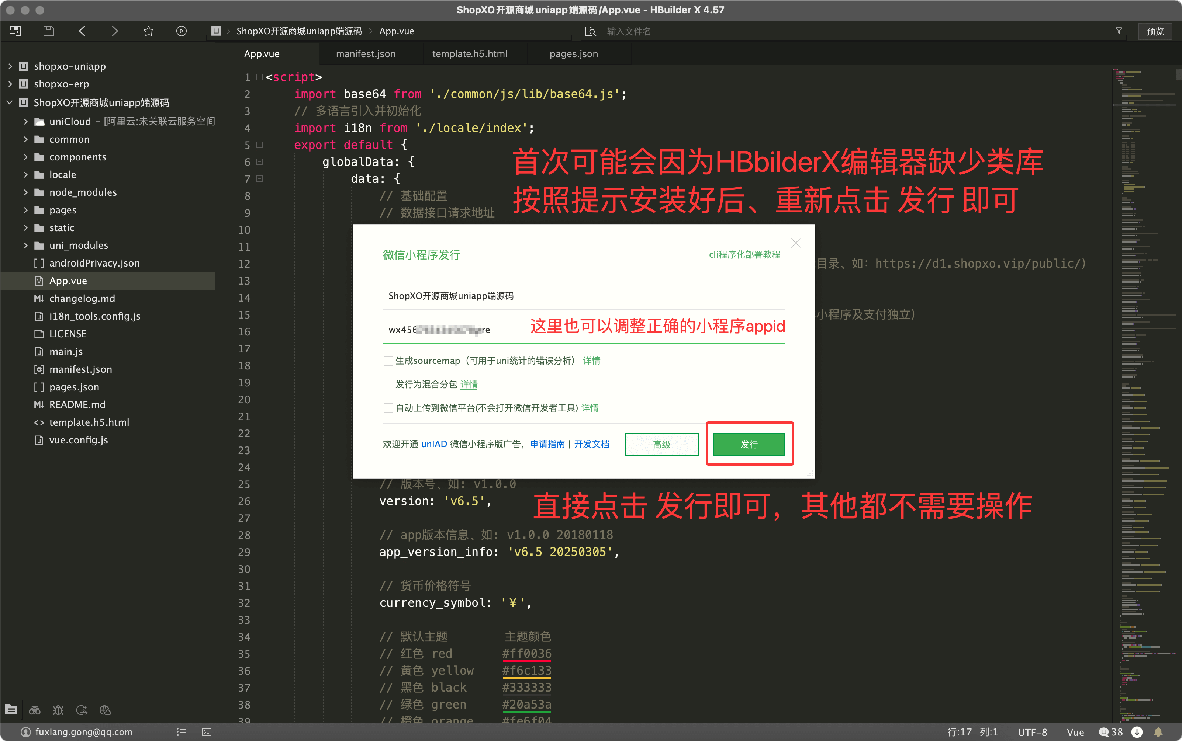
Task: Click project manager icon at bottom left
Action: [11, 709]
